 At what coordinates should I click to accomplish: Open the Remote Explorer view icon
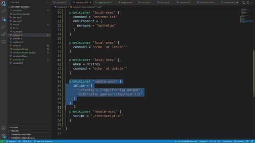(x=4, y=42)
